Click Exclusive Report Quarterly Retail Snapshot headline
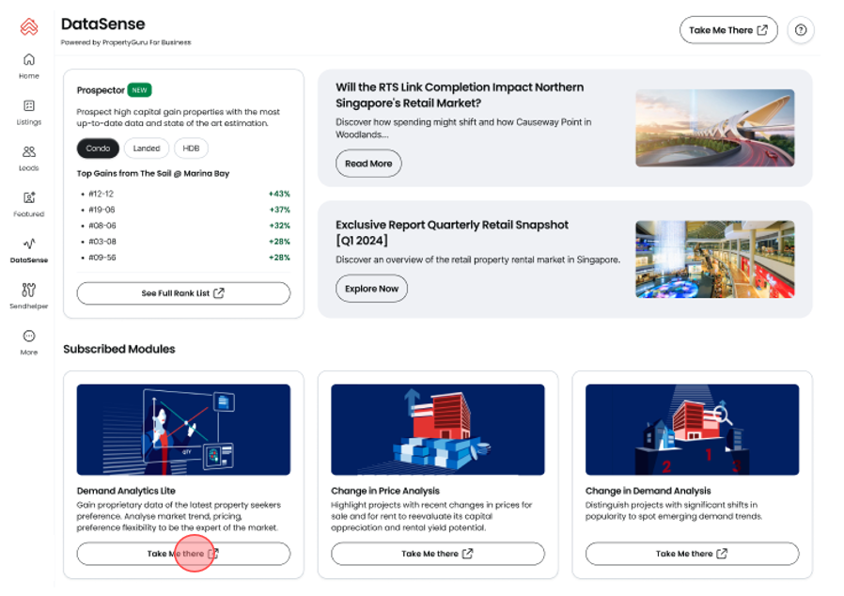Viewport: 844px width, 596px height. (451, 232)
